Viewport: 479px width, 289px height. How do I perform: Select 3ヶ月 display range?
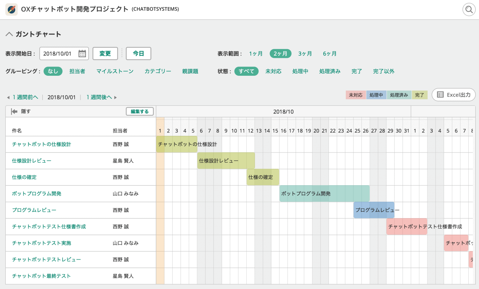click(x=305, y=54)
